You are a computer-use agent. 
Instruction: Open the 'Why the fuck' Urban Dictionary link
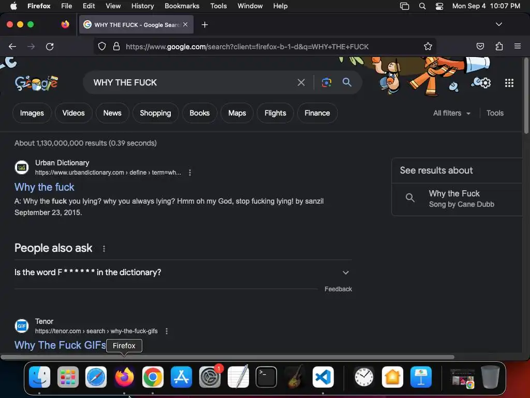[45, 187]
